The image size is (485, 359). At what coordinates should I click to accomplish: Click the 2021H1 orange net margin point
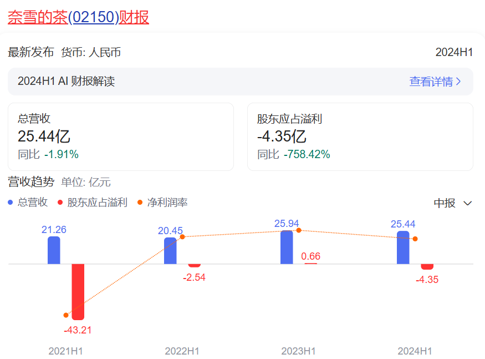pos(66,315)
